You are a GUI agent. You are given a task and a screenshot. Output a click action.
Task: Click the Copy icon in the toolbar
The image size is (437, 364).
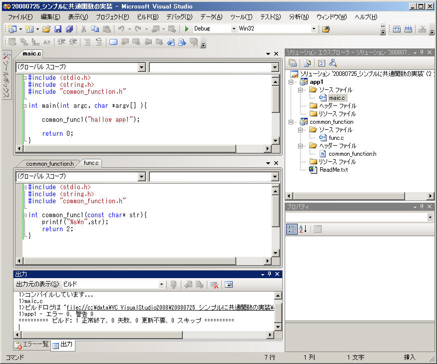[95, 29]
